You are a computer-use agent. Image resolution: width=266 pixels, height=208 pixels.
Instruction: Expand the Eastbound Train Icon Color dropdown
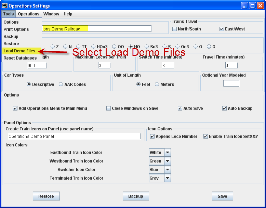168,153
